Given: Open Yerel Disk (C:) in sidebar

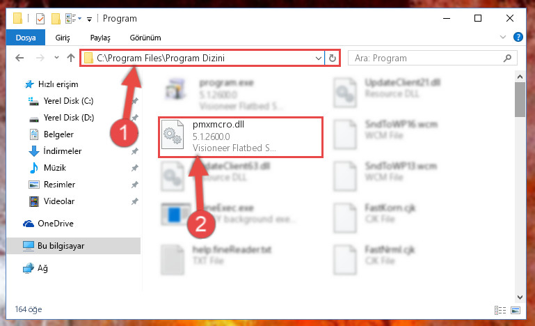Looking at the screenshot, I should click(x=68, y=101).
